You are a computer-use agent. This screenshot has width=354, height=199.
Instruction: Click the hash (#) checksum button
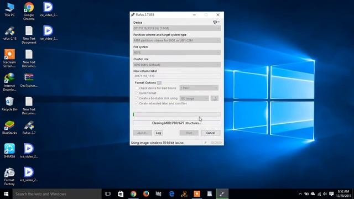pyautogui.click(x=205, y=143)
